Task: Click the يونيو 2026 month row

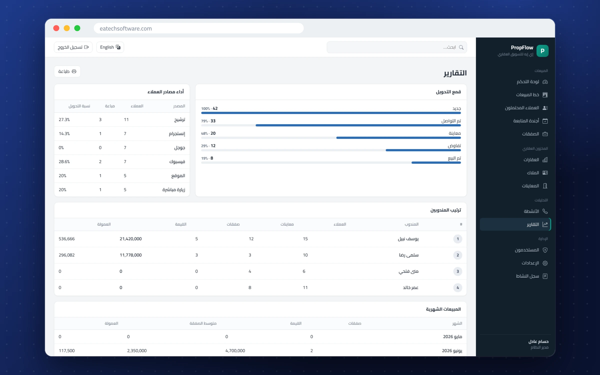Action: pos(260,351)
